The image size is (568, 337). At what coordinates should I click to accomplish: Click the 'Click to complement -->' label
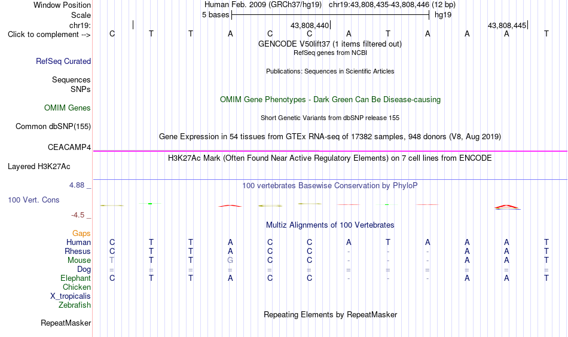click(x=49, y=35)
